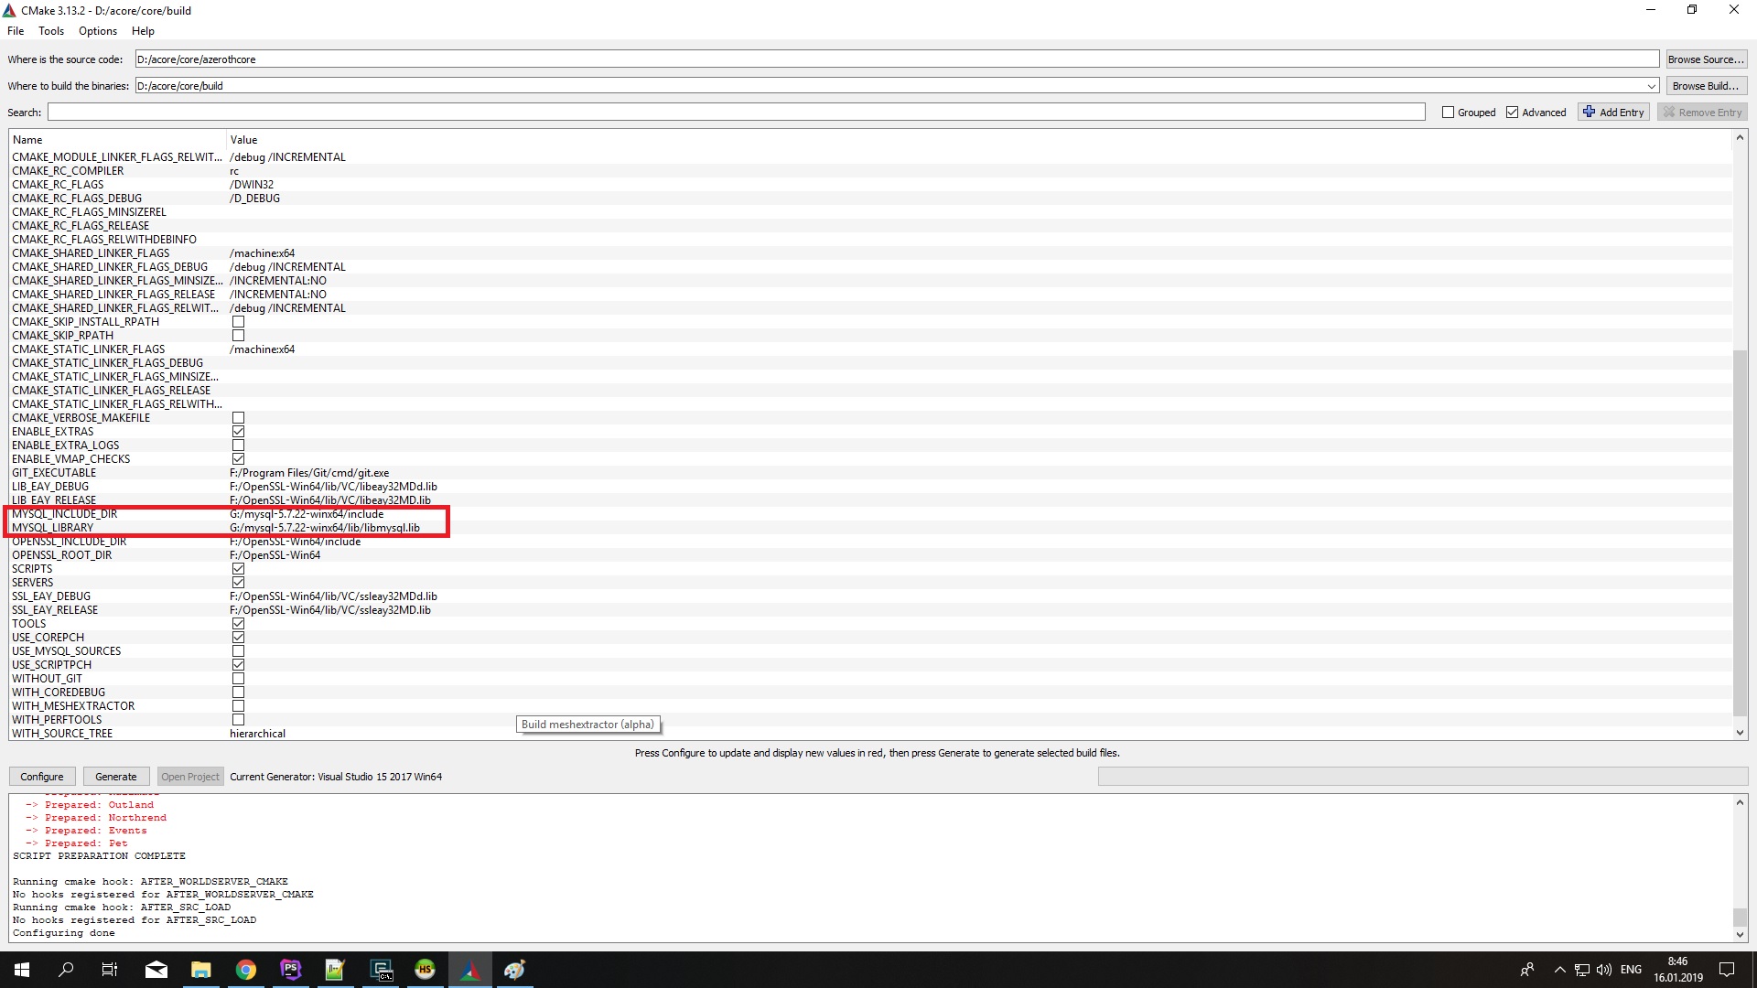The height and width of the screenshot is (988, 1757).
Task: Open File Explorer from the taskbar
Action: [200, 970]
